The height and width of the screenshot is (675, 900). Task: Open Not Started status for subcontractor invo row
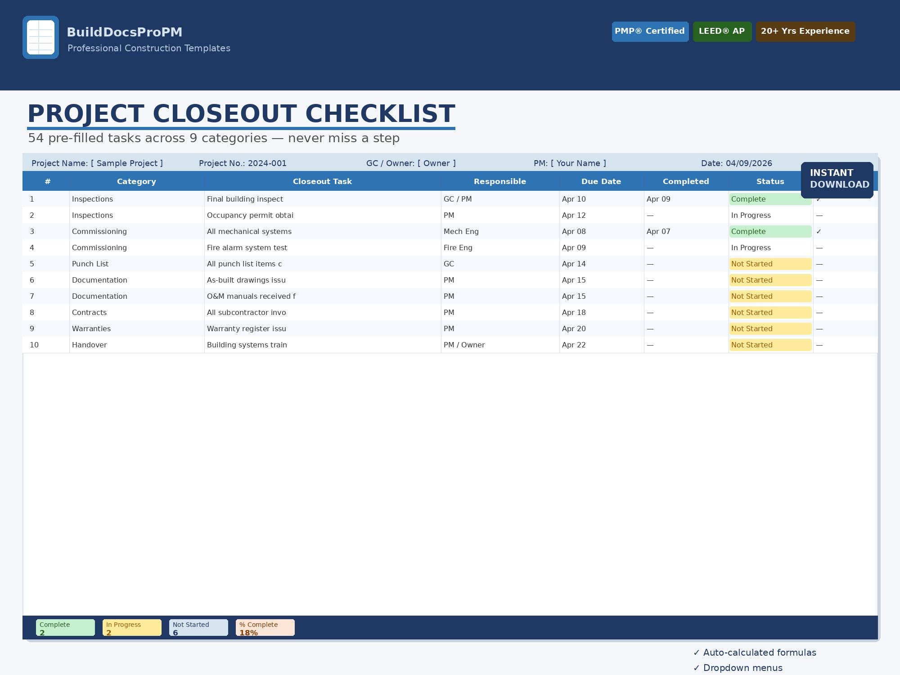[x=770, y=312]
